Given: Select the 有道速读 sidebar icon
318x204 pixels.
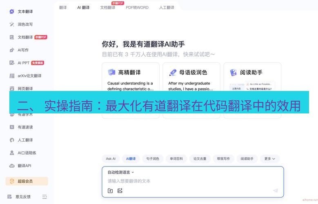Looking at the screenshot, I should tap(12, 127).
